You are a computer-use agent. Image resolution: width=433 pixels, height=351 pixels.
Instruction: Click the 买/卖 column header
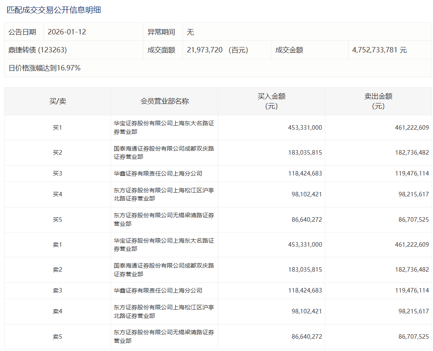click(x=57, y=101)
